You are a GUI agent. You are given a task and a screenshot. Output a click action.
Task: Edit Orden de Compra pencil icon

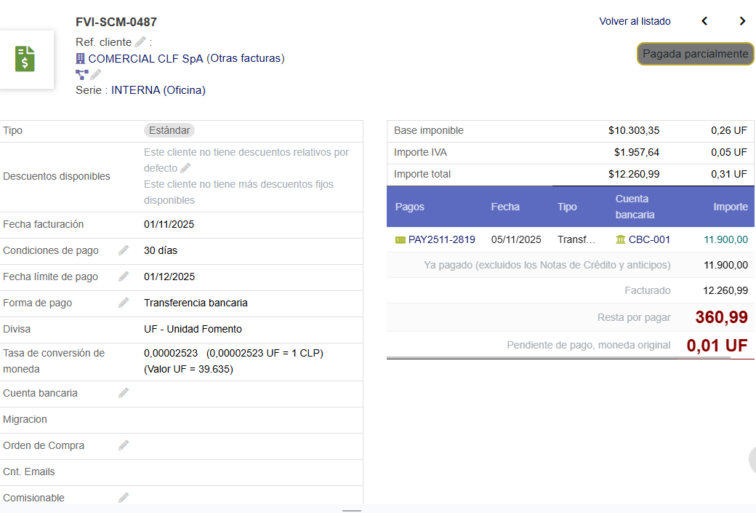coord(124,445)
